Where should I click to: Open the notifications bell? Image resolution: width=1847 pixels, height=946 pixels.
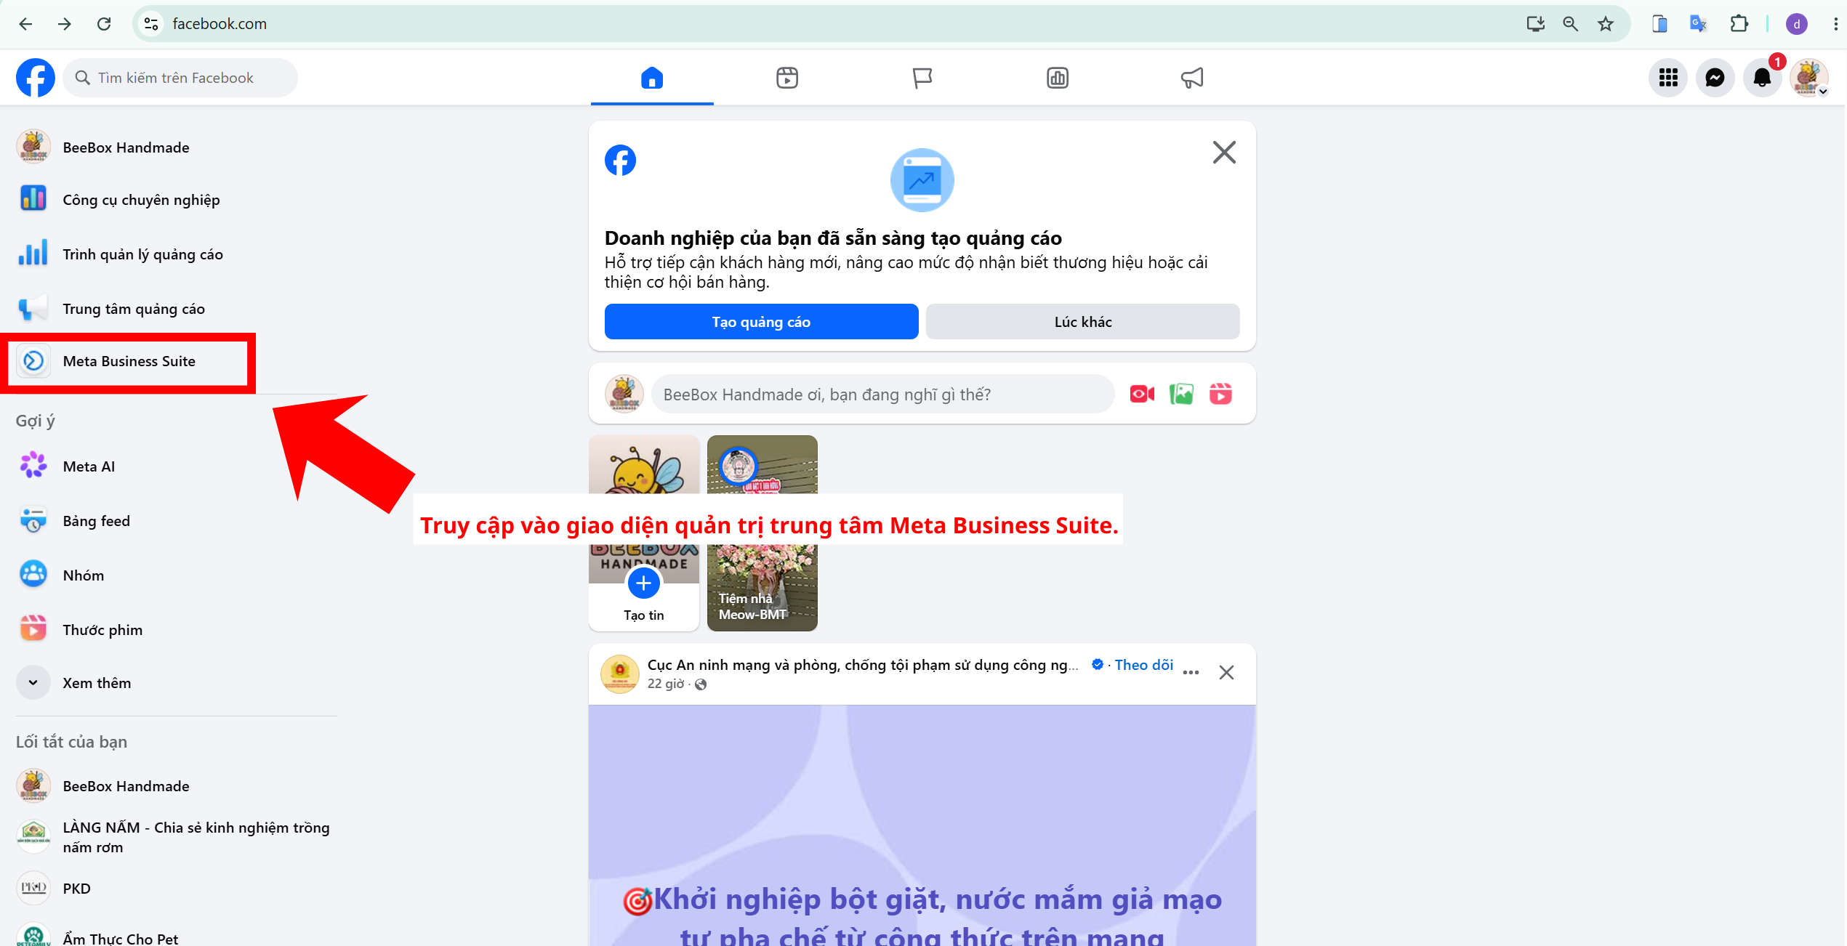1762,78
